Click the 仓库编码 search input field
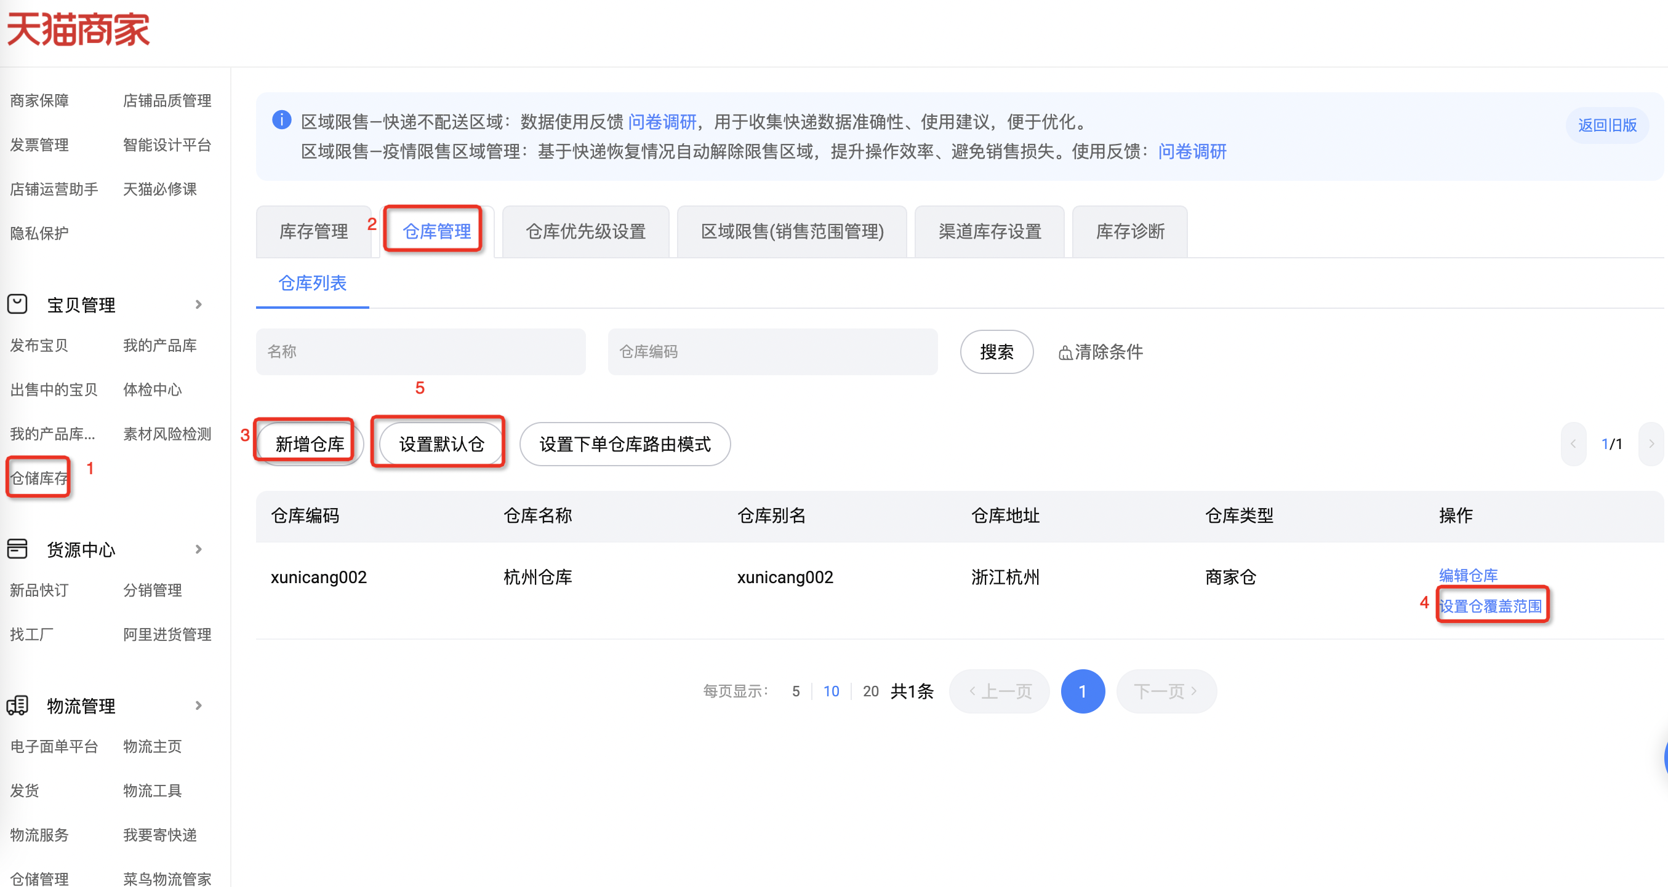Screen dimensions: 1668x887 pyautogui.click(x=772, y=352)
